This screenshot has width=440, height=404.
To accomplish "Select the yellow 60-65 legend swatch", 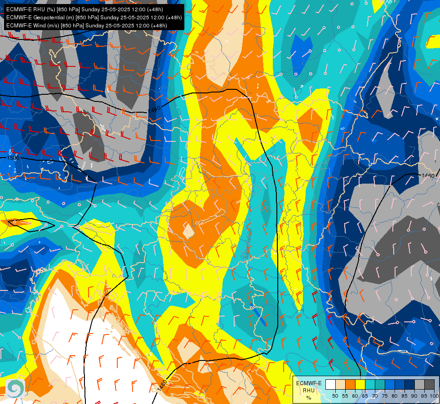I will click(x=360, y=384).
